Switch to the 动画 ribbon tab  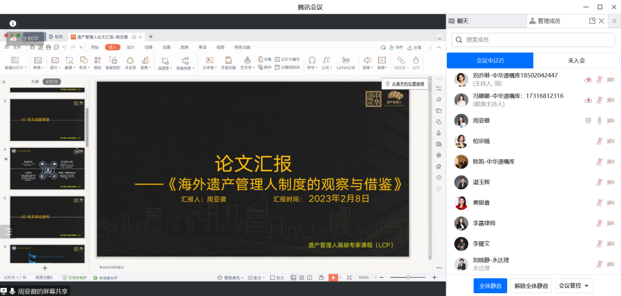click(167, 48)
